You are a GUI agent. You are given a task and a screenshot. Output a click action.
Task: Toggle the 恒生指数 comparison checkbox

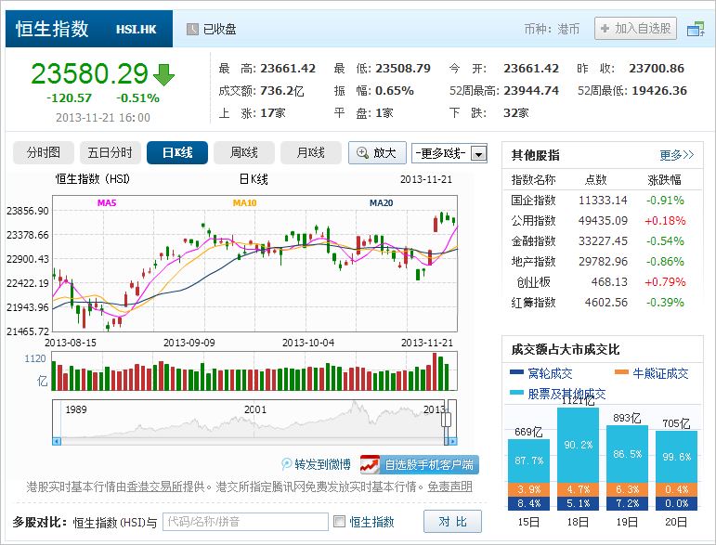[x=339, y=521]
